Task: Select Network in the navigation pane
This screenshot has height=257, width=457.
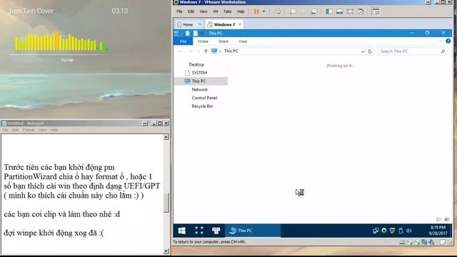Action: [200, 89]
